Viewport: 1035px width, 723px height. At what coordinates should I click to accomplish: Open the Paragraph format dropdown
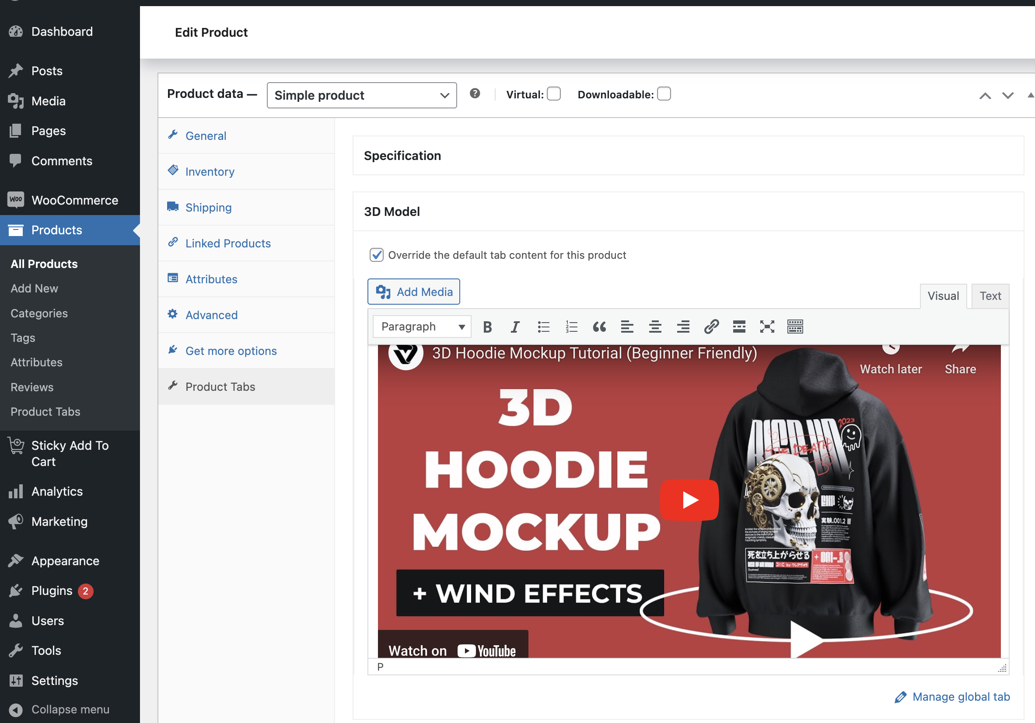422,327
